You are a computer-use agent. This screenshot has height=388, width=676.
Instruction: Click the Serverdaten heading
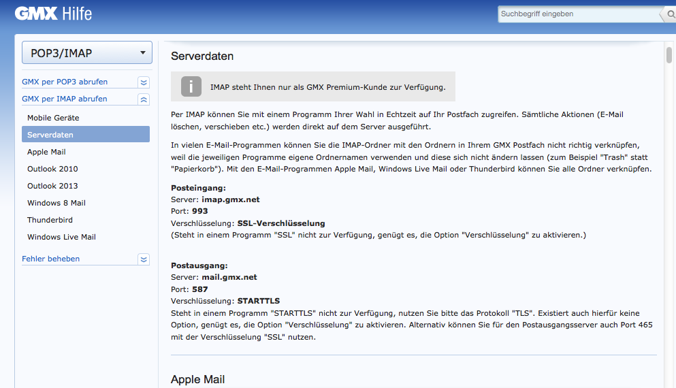202,56
